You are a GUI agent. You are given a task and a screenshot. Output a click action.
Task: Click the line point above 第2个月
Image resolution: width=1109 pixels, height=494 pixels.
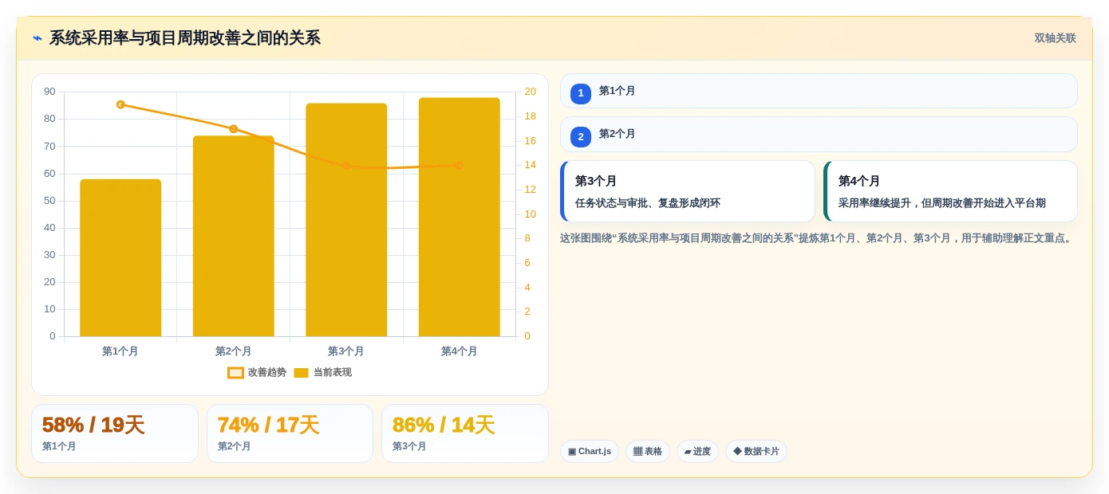(x=234, y=128)
